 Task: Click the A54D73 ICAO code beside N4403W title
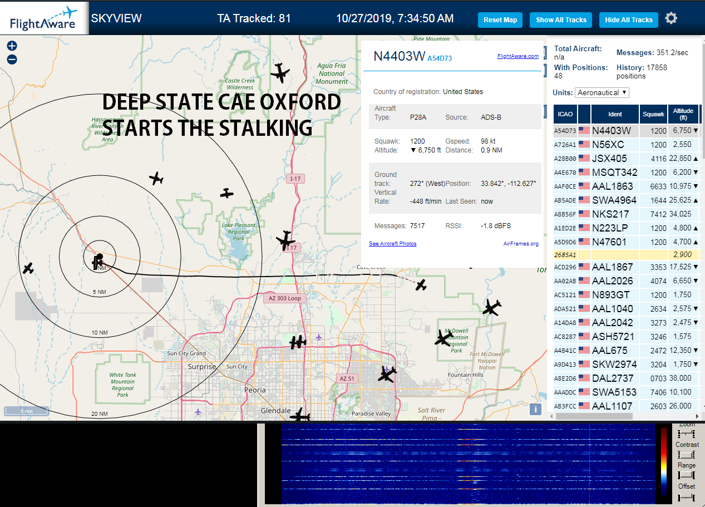pyautogui.click(x=440, y=58)
